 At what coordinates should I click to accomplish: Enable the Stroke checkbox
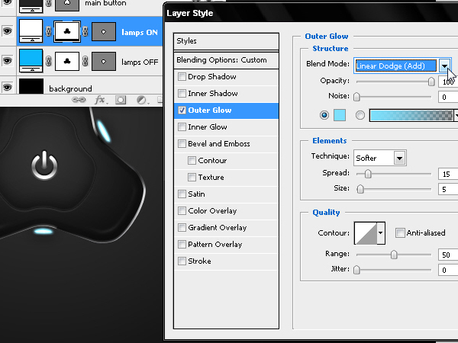182,261
